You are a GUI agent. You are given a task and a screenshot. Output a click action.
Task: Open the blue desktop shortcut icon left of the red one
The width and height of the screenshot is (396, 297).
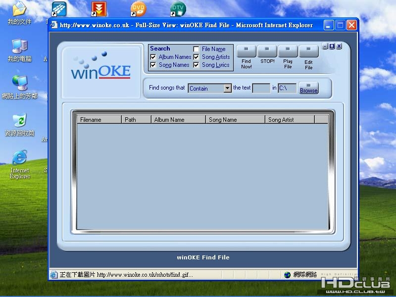click(x=59, y=9)
